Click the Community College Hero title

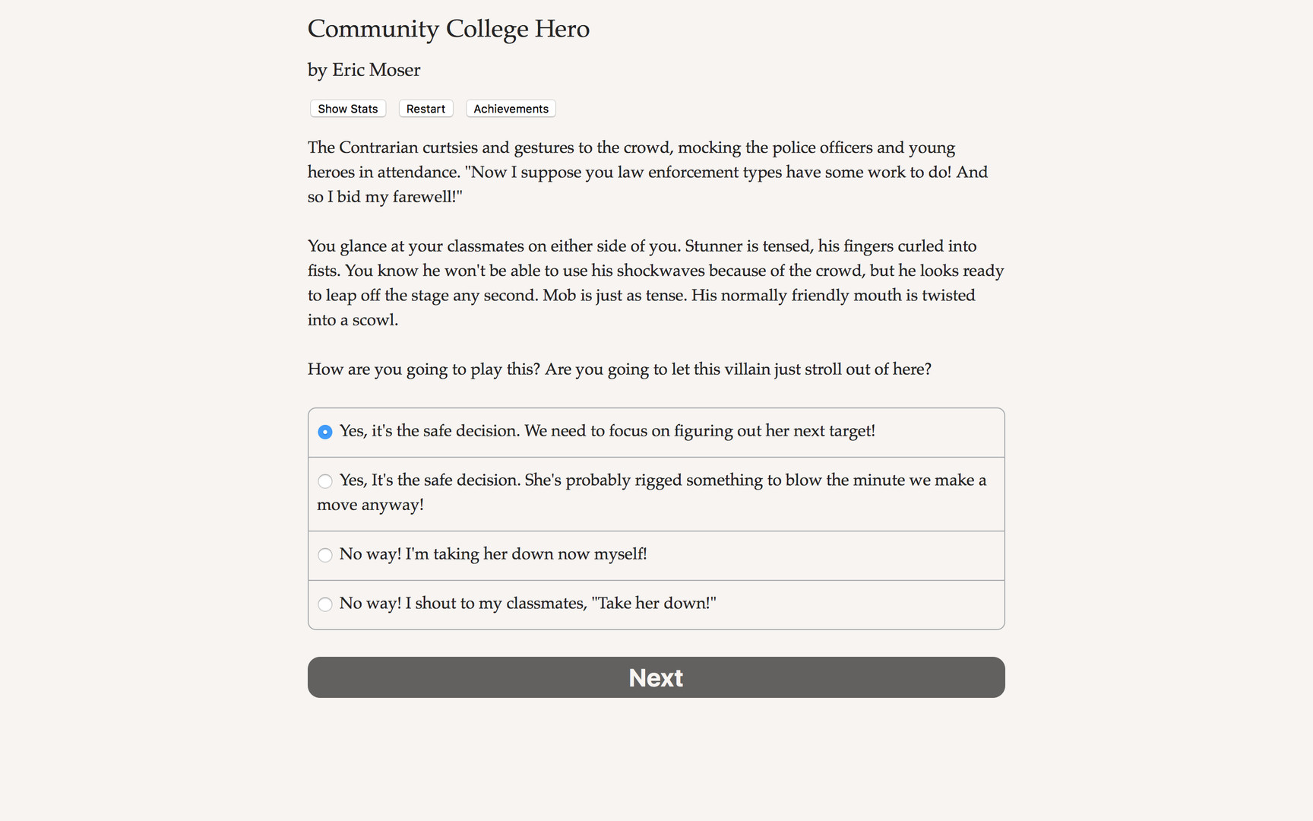tap(448, 29)
